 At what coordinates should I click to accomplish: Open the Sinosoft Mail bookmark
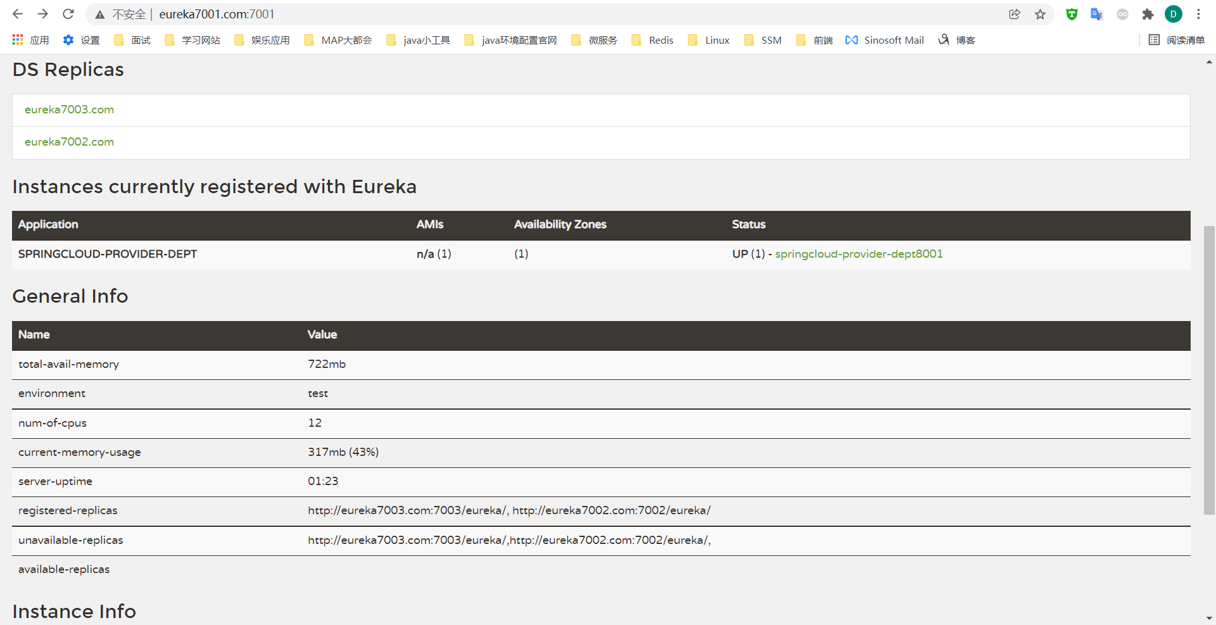(x=885, y=40)
